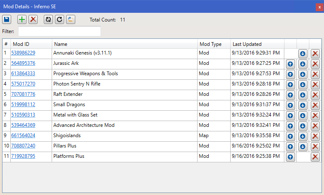
Task: Click the Save floppy disk icon
Action: [x=7, y=20]
